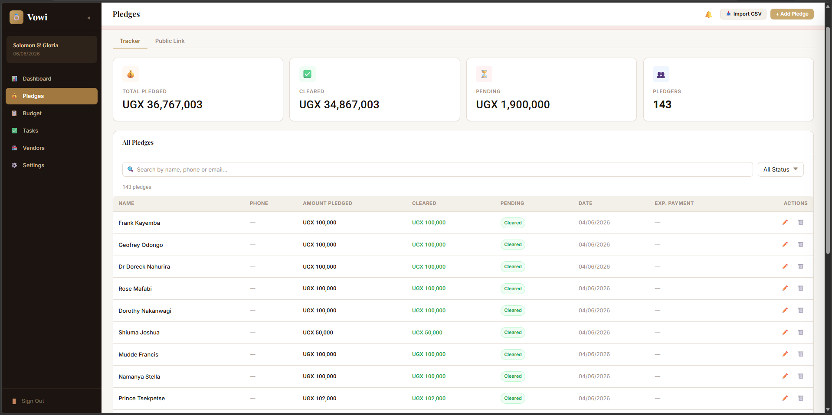Click the UGX 1,900,000 pending value
The width and height of the screenshot is (832, 415).
click(x=513, y=105)
